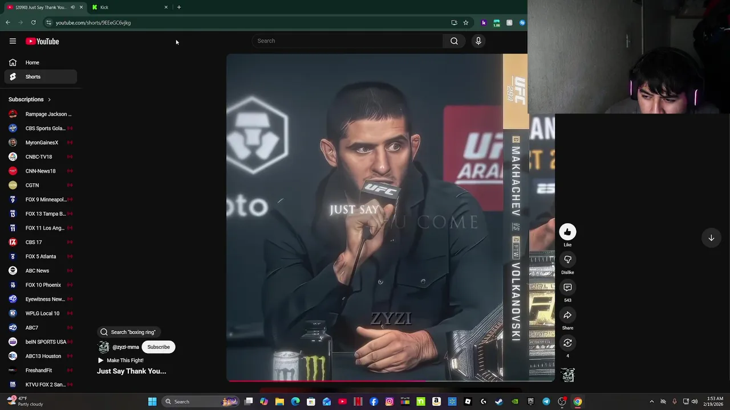The width and height of the screenshot is (730, 410).
Task: Open FOX 10 Phoenix channel
Action: [x=40, y=285]
